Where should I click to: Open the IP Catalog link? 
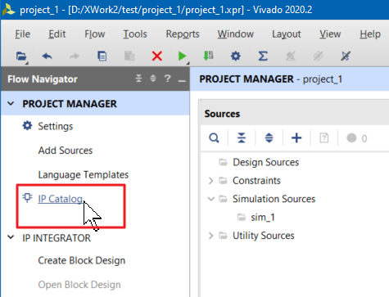click(x=61, y=199)
